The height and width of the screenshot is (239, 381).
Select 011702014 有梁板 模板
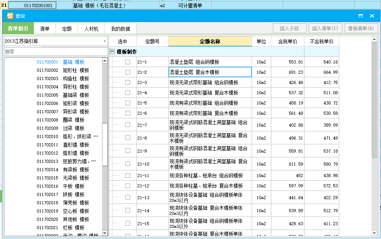pyautogui.click(x=63, y=170)
